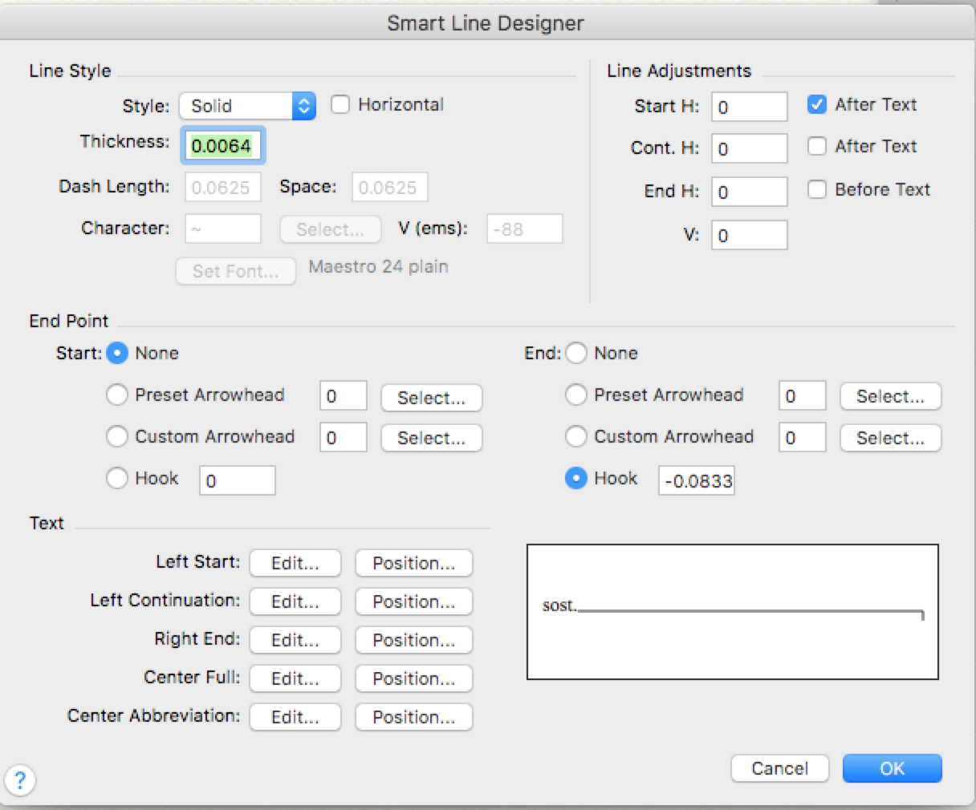Image resolution: width=976 pixels, height=810 pixels.
Task: Choose None for the End point
Action: pos(576,354)
